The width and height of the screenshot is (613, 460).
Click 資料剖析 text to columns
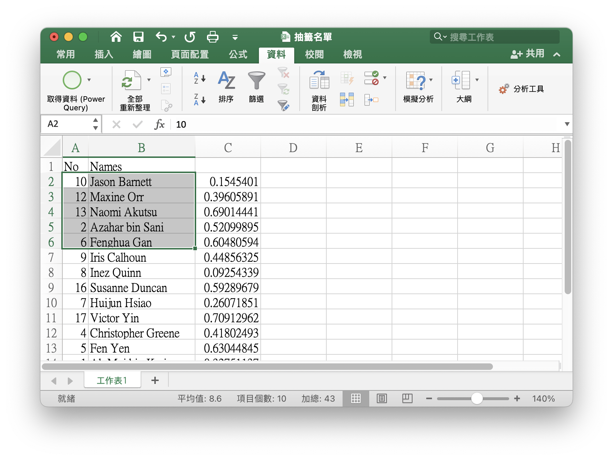[x=319, y=91]
